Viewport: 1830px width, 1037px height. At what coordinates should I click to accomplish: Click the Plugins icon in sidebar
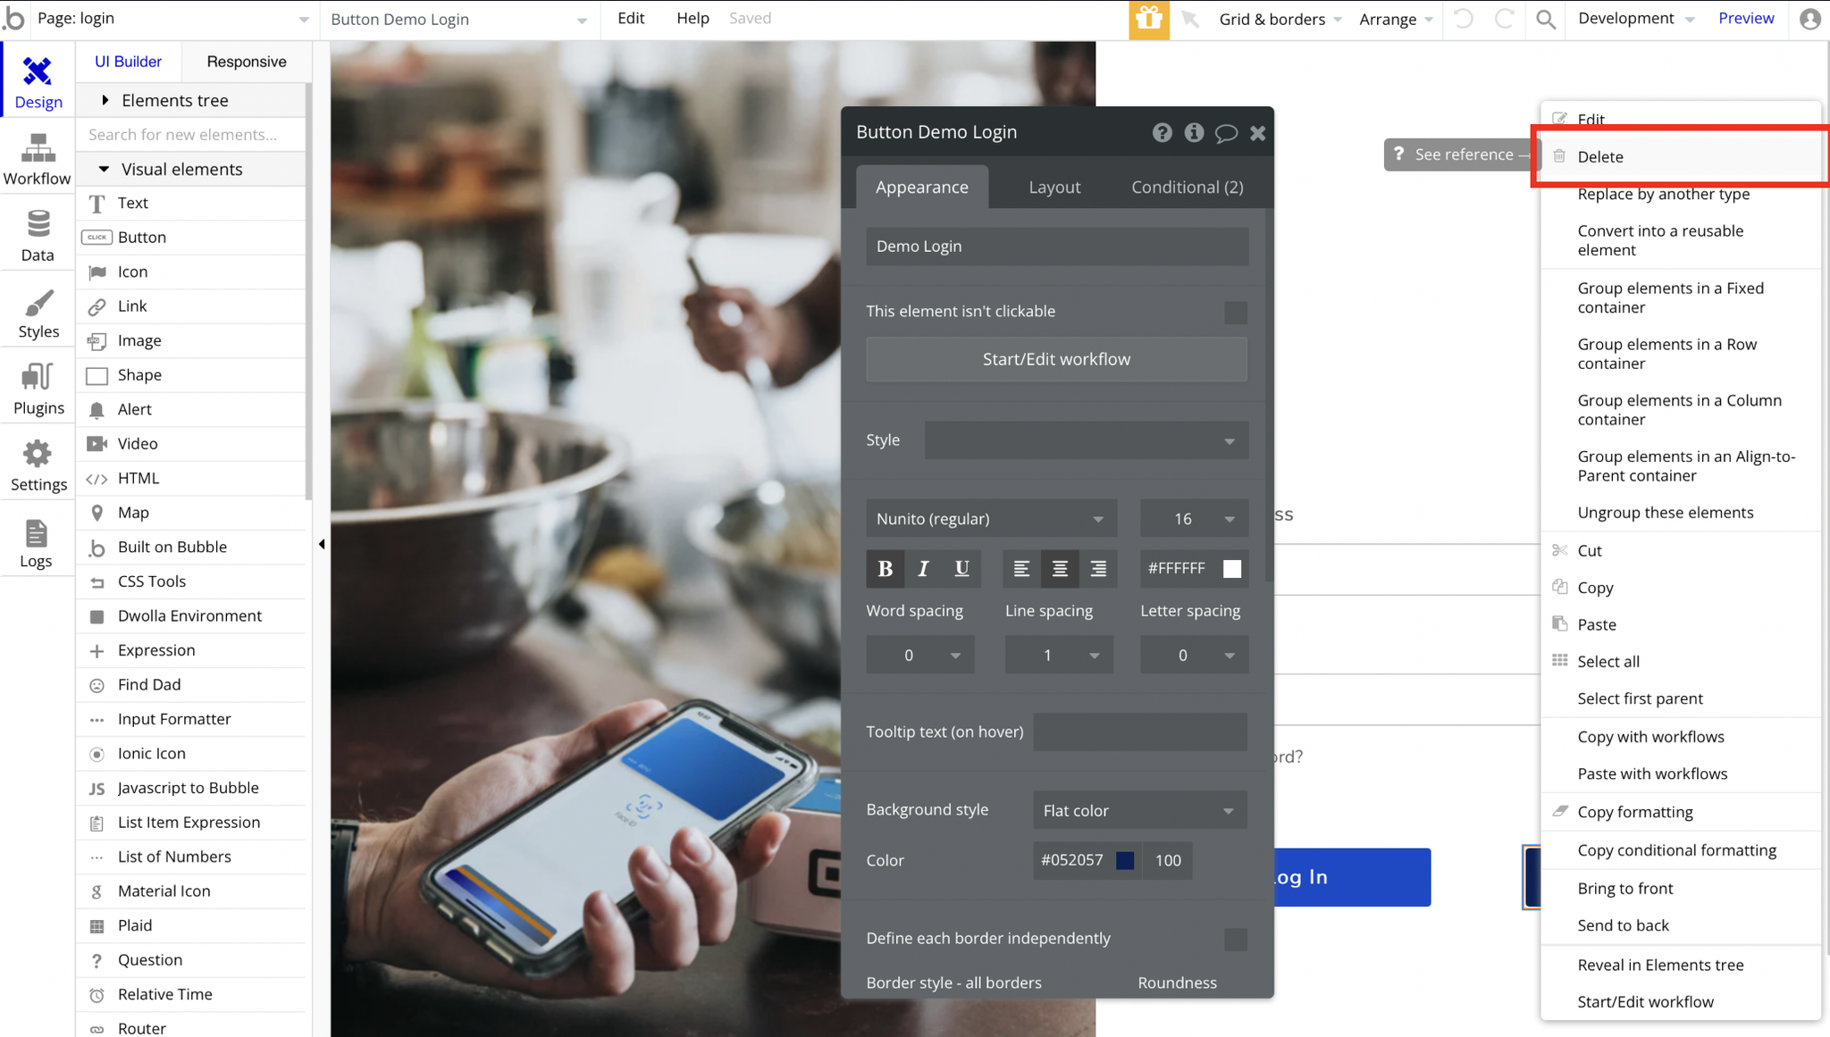click(37, 385)
